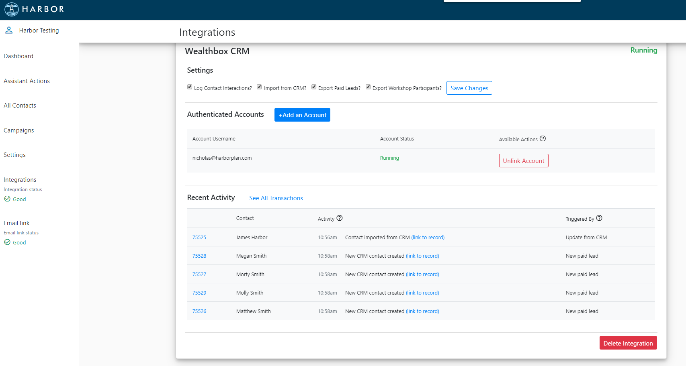The image size is (686, 366).
Task: Click the Harbor logo icon
Action: [x=11, y=9]
